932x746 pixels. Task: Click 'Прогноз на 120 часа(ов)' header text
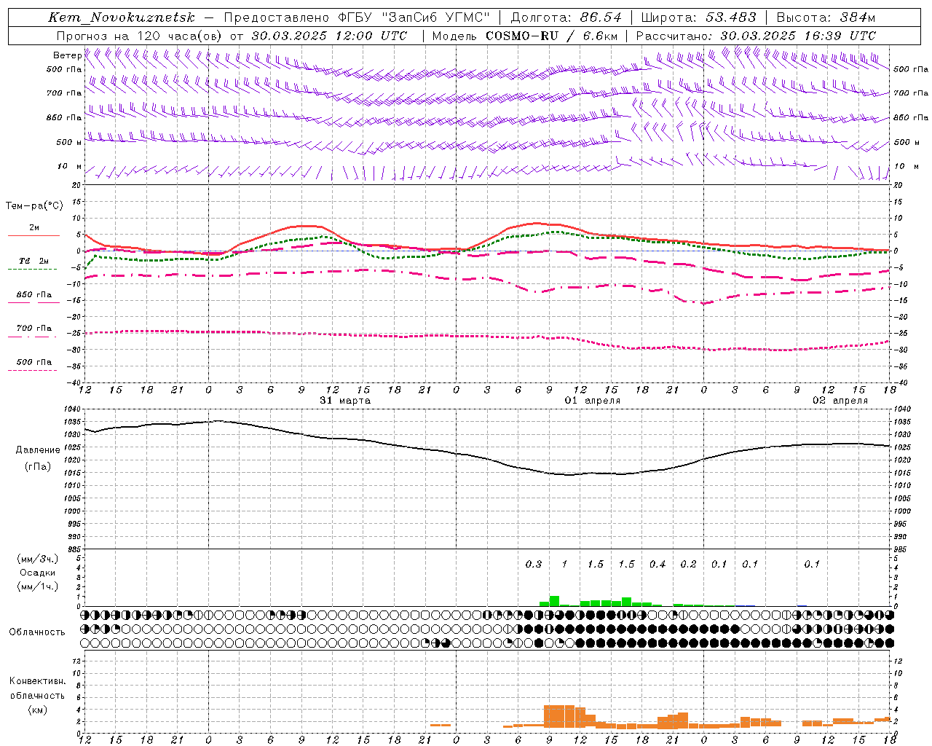pos(139,36)
